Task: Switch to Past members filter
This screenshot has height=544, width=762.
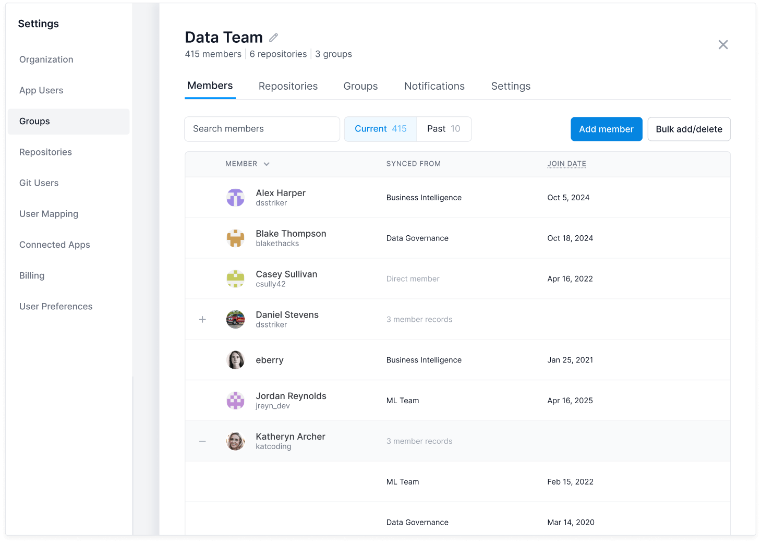Action: point(443,129)
